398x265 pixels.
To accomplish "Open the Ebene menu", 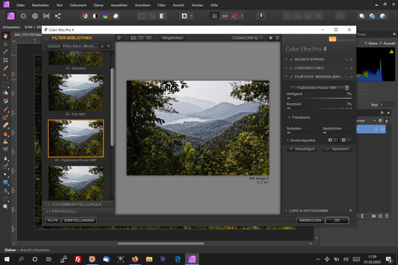I will coord(98,5).
